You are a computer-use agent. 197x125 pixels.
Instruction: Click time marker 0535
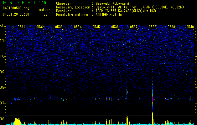click(x=96, y=27)
